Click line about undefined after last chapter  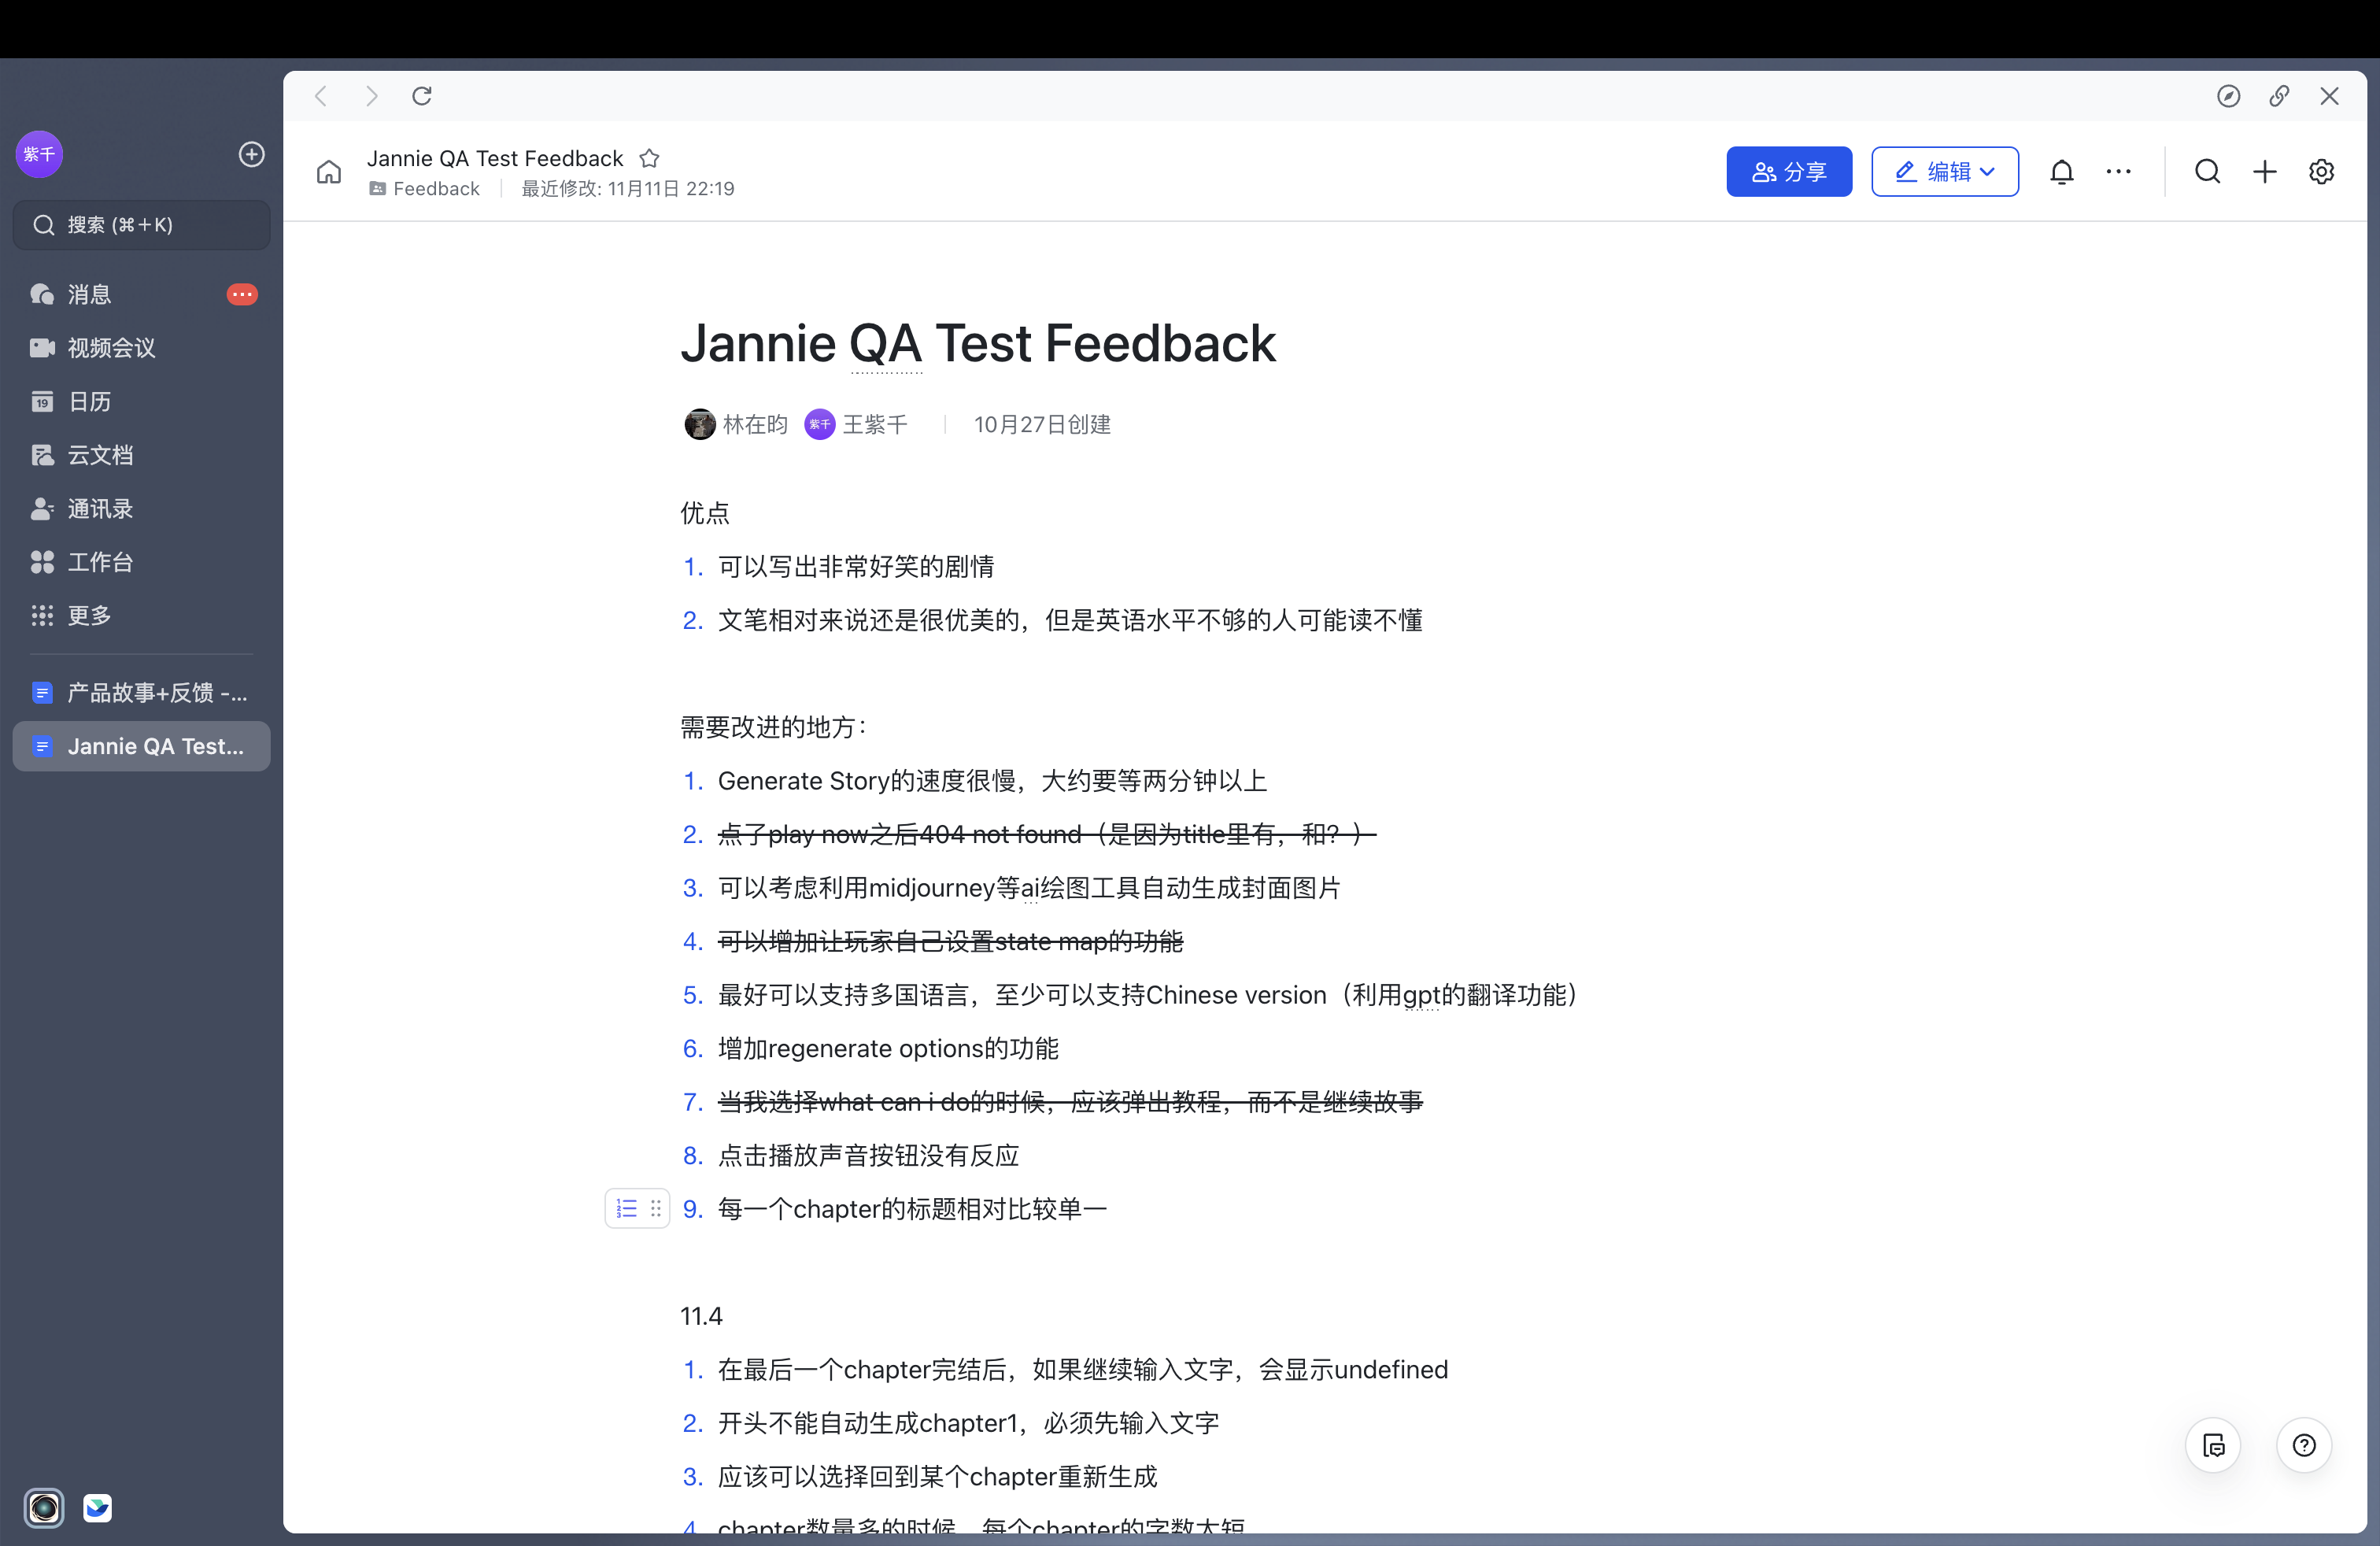pos(1083,1369)
